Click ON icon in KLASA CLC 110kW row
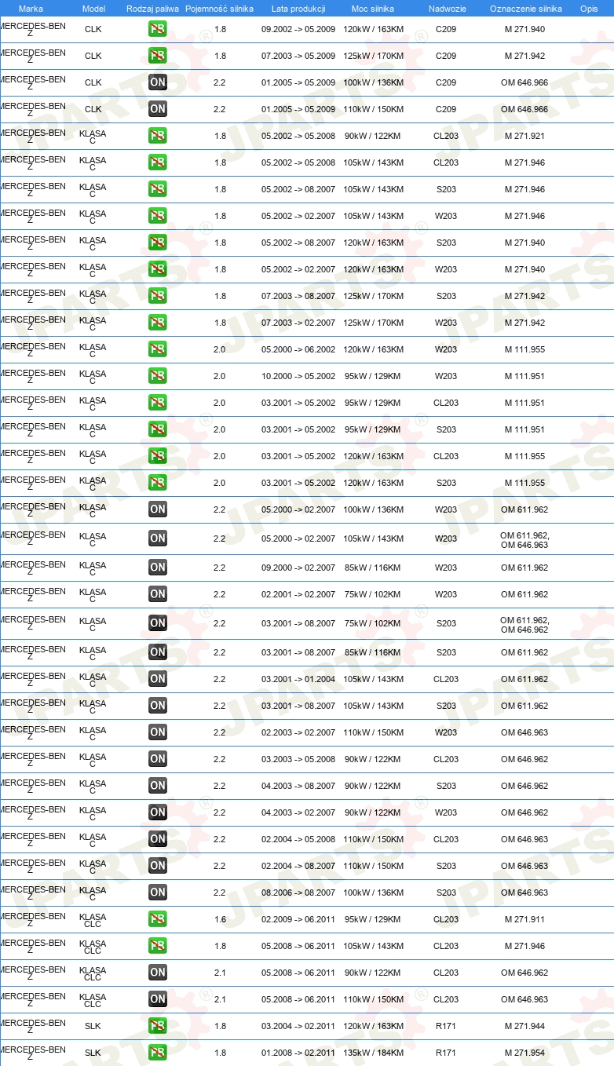 158,999
